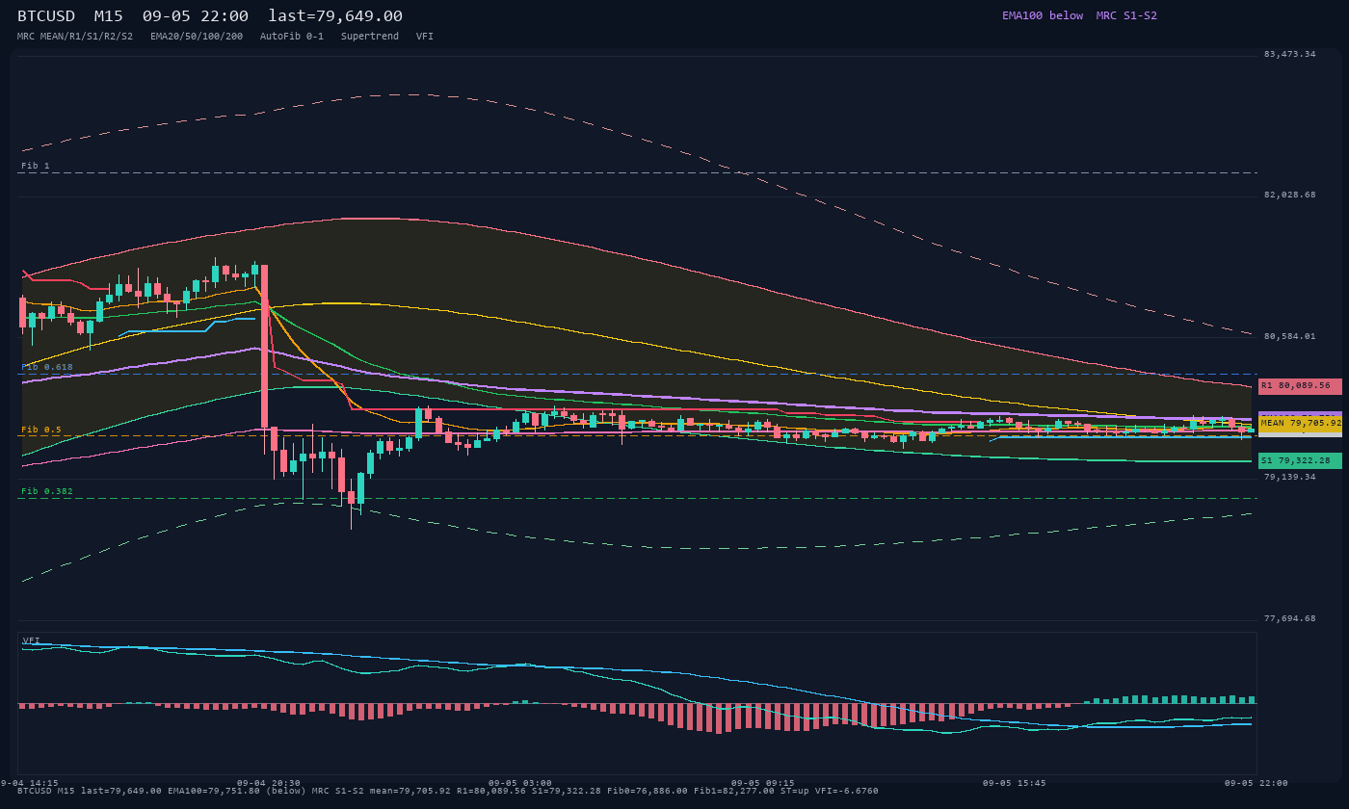Select the EMA20/50/100/200 indicator legend

pos(197,37)
